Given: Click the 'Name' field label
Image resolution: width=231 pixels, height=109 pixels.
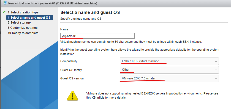Looking at the screenshot, I should point(64,30).
